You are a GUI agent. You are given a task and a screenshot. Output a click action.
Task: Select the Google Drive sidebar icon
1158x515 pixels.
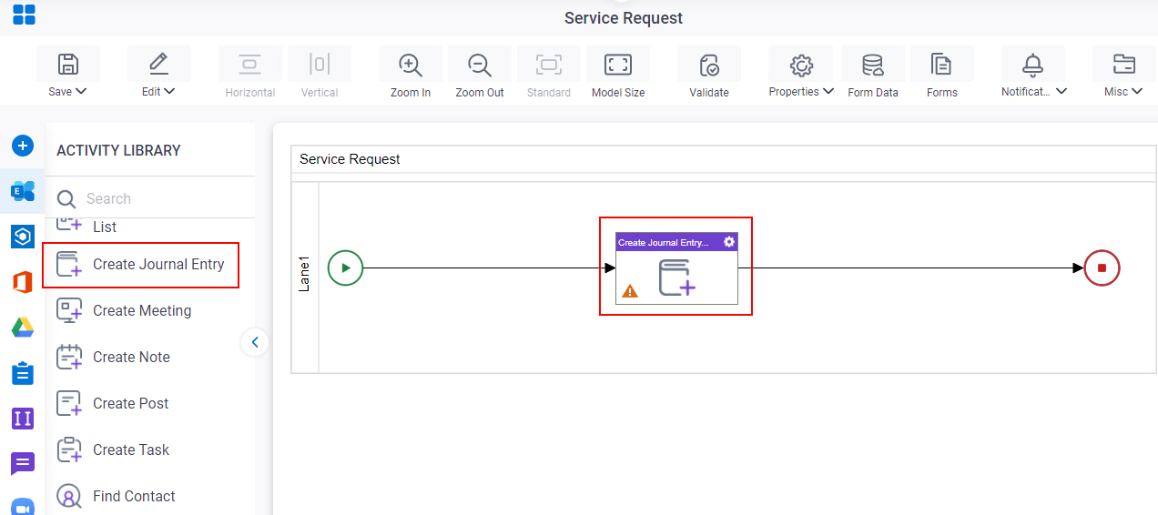click(23, 328)
